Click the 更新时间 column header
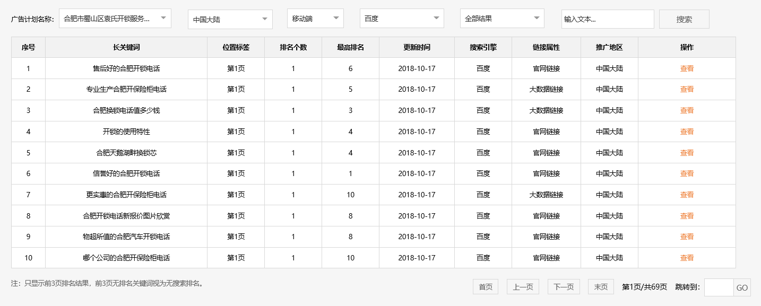Image resolution: width=761 pixels, height=306 pixels. [x=417, y=47]
